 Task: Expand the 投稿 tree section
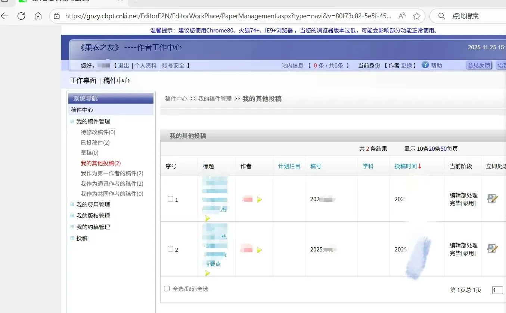pyautogui.click(x=72, y=238)
